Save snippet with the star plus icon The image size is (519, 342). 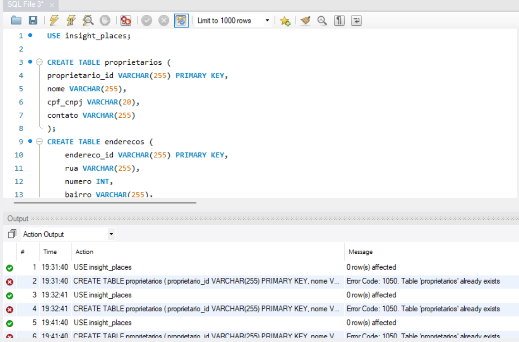285,21
